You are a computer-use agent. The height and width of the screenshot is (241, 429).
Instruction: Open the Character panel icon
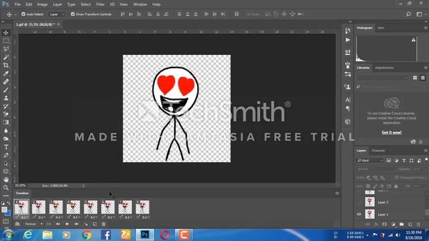[x=348, y=100]
